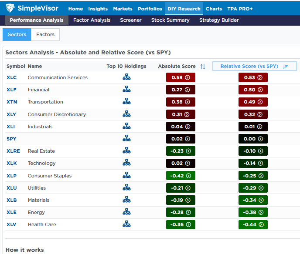Open the XLRE symbol link
Viewport: 300px width, 254px height.
coord(14,151)
